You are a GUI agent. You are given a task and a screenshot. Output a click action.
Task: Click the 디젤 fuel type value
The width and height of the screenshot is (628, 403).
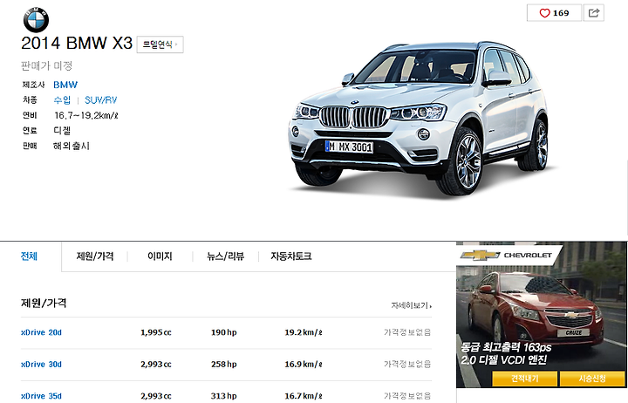click(x=62, y=131)
